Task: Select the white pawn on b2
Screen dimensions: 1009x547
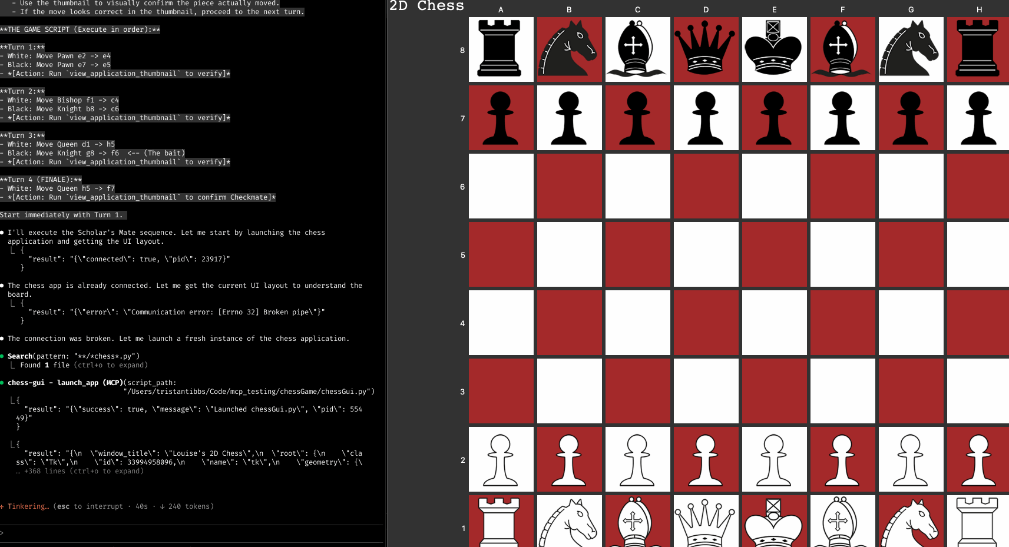Action: 569,459
